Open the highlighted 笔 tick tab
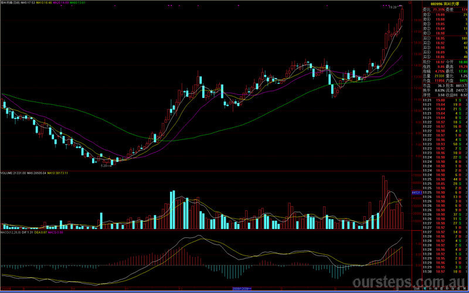Screen dimensions: 469x293 point(425,289)
